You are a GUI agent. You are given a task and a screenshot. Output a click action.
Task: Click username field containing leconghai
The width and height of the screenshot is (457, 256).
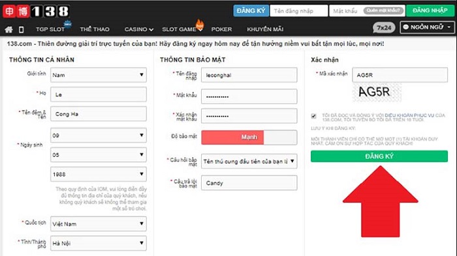tap(249, 75)
